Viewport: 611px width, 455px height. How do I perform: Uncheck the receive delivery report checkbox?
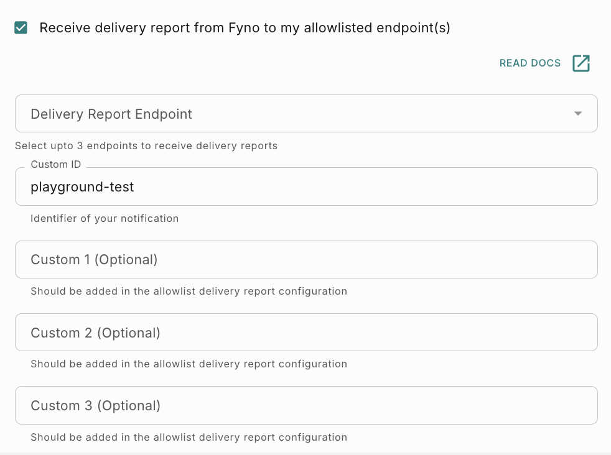point(21,28)
